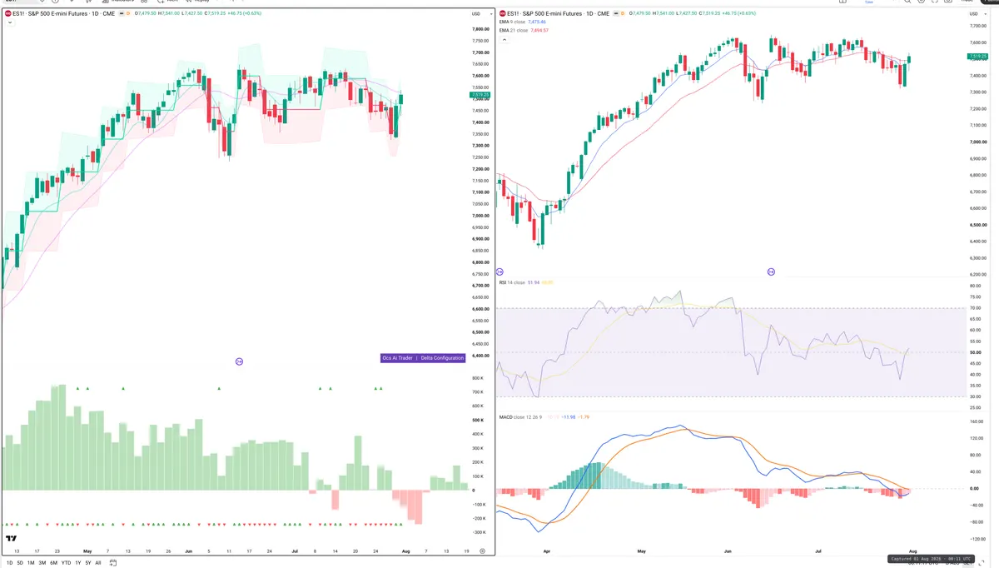
Task: Click the ES1 red logo in left chart
Action: pos(8,13)
